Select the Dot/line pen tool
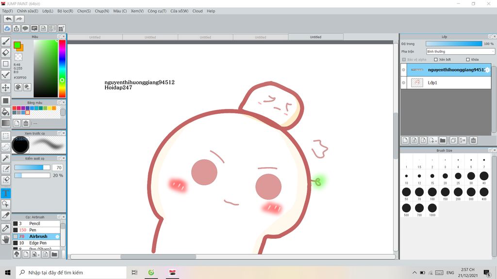 point(6,75)
